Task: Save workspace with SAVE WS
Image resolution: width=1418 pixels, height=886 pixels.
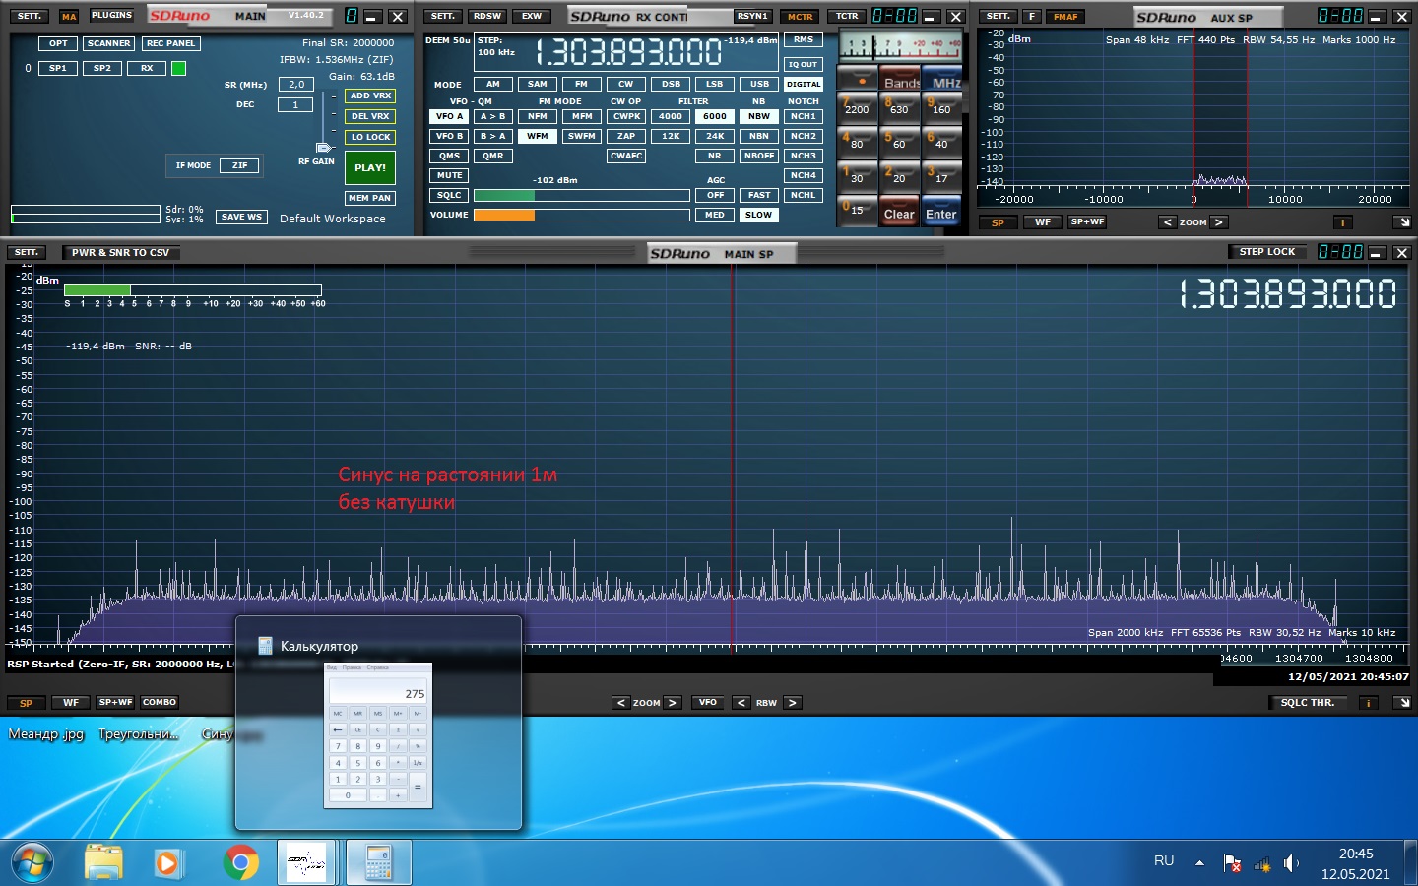Action: coord(241,217)
